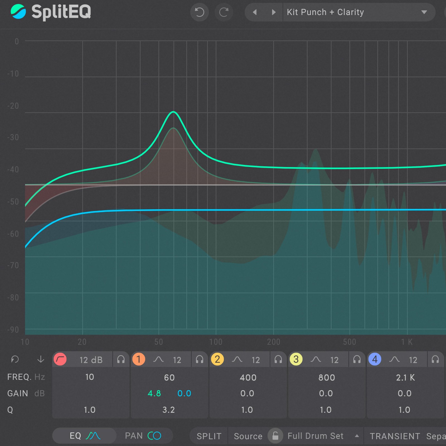Viewport: 446px width, 446px height.
Task: Change band 2 bell filter shape
Action: pos(237,359)
